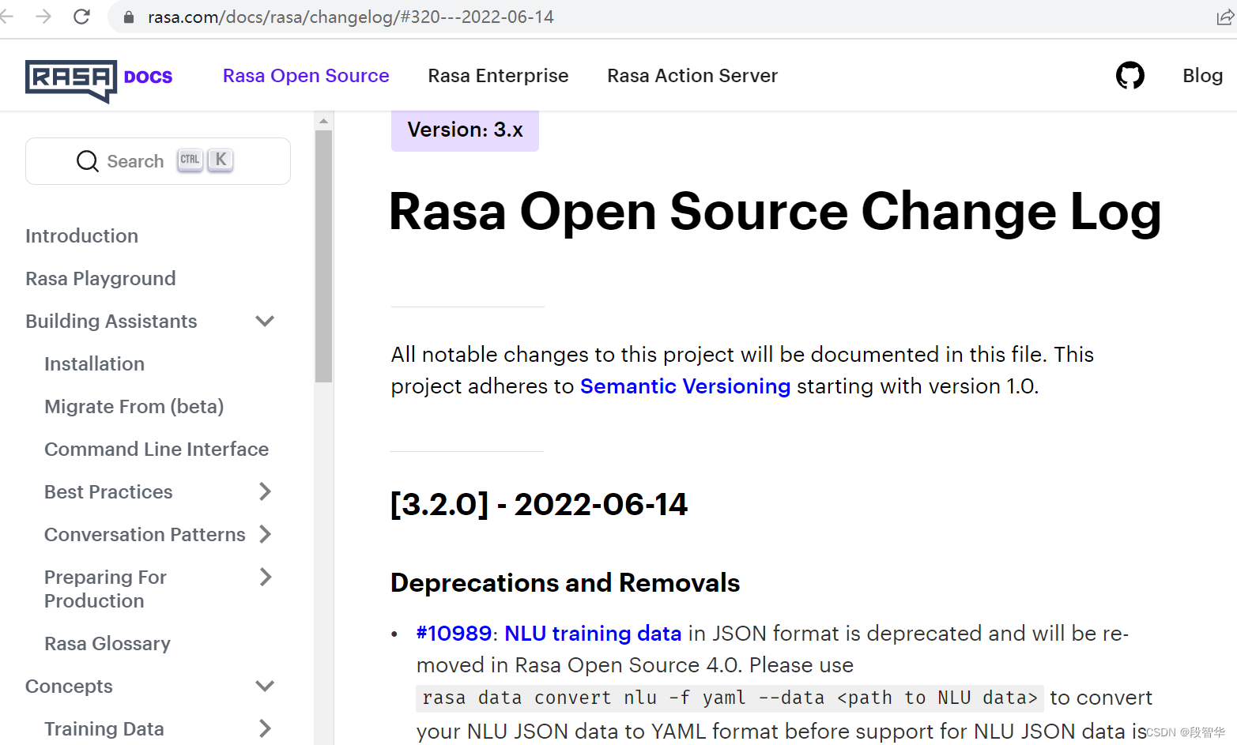Viewport: 1237px width, 745px height.
Task: Open the Installation page
Action: pyautogui.click(x=94, y=364)
